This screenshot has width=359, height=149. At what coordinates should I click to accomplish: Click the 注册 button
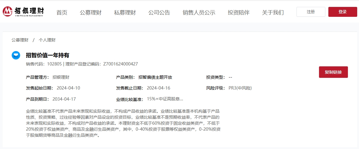pos(311,12)
